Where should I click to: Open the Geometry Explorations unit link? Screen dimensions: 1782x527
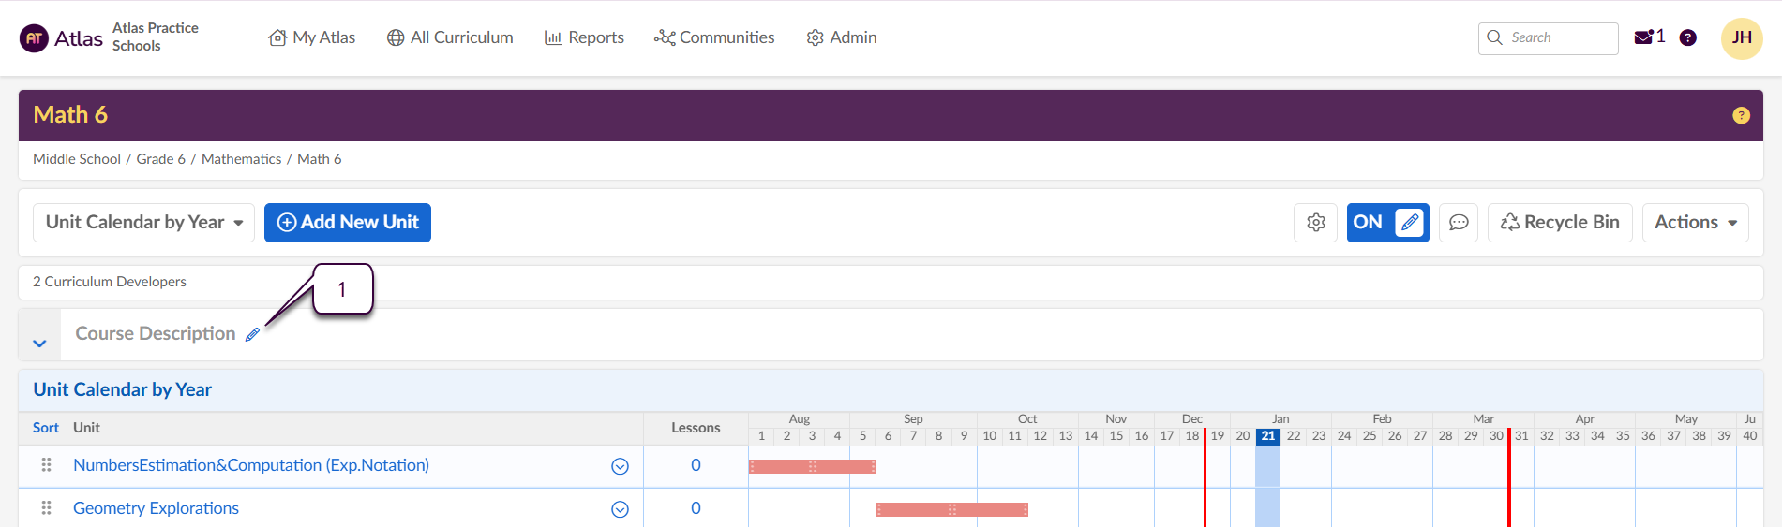pyautogui.click(x=156, y=508)
